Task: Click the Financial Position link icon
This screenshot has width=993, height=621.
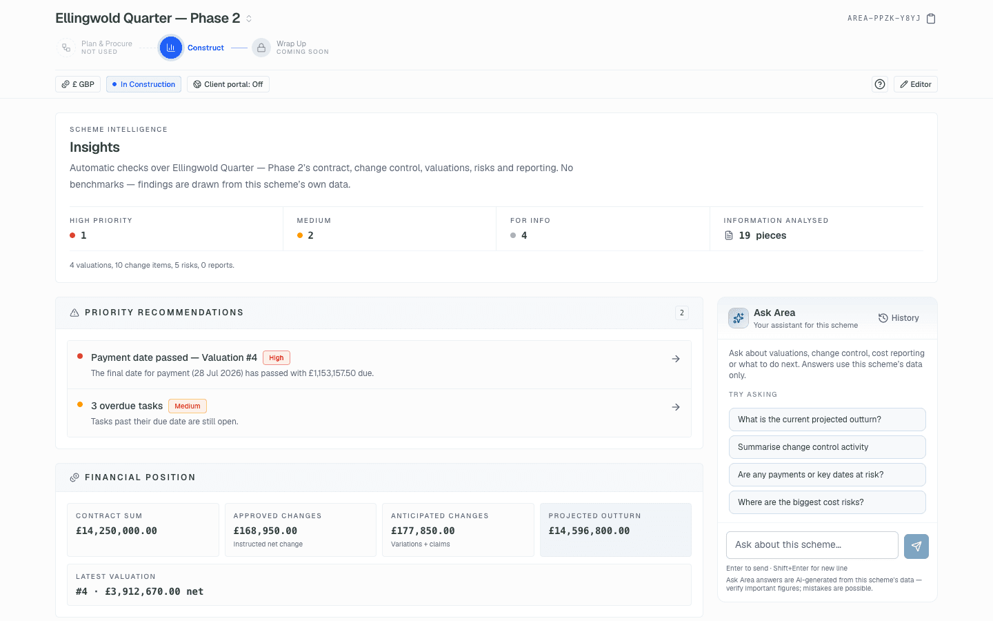Action: [74, 477]
